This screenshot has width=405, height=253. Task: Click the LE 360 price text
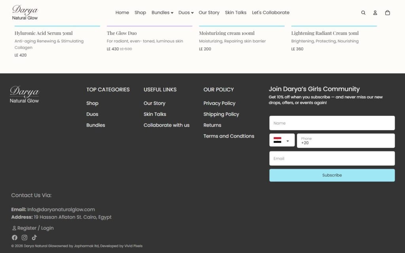coord(297,49)
